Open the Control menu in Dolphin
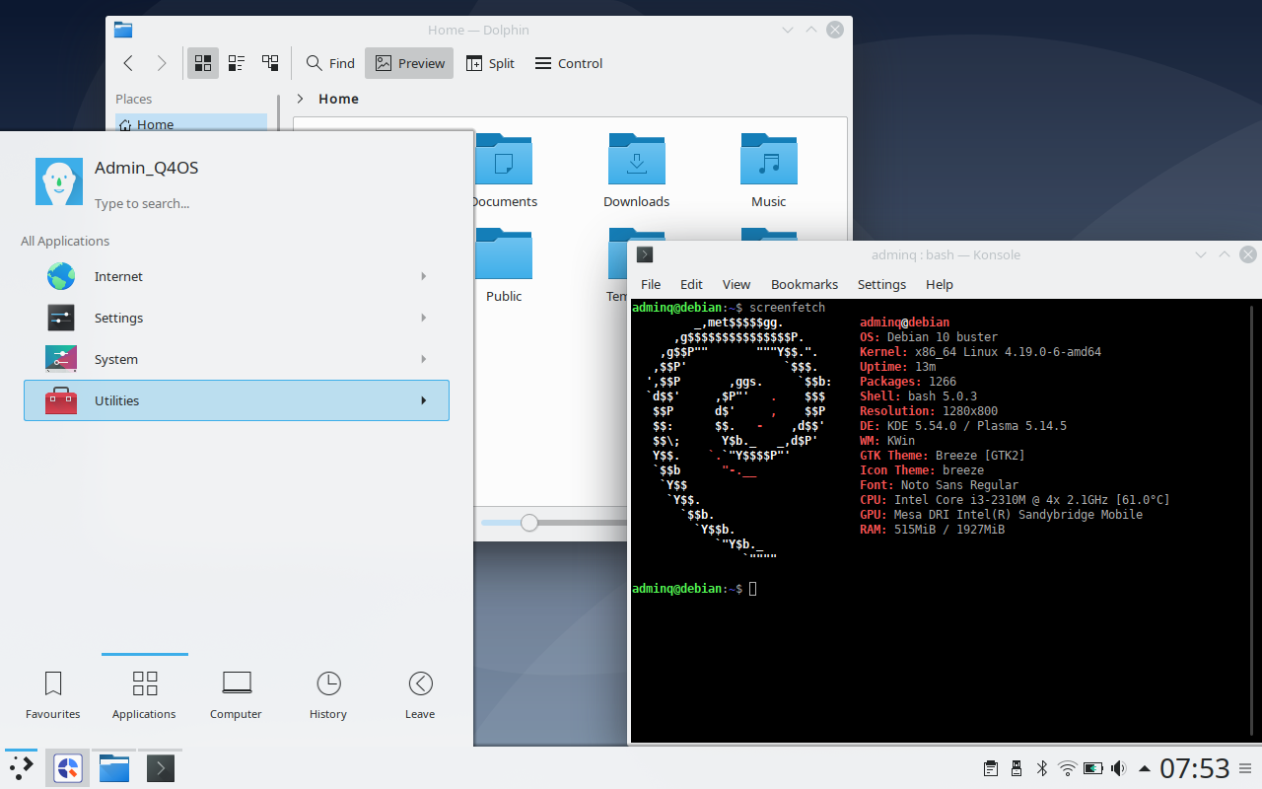Image resolution: width=1262 pixels, height=789 pixels. tap(569, 63)
